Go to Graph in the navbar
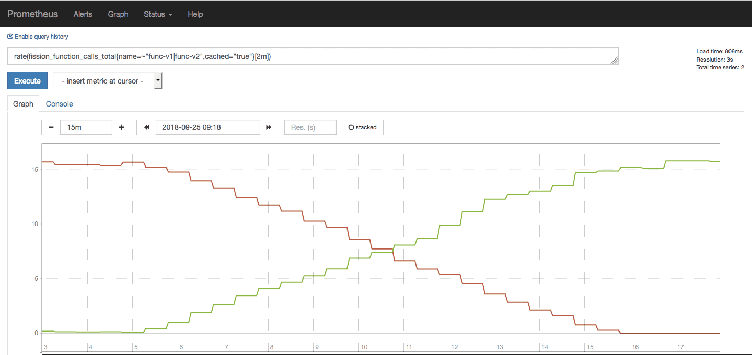Image resolution: width=752 pixels, height=355 pixels. [118, 14]
